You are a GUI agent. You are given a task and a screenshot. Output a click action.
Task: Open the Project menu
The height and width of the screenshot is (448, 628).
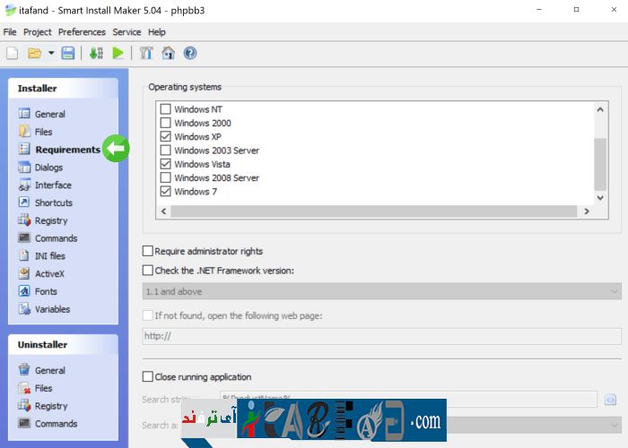click(x=38, y=32)
